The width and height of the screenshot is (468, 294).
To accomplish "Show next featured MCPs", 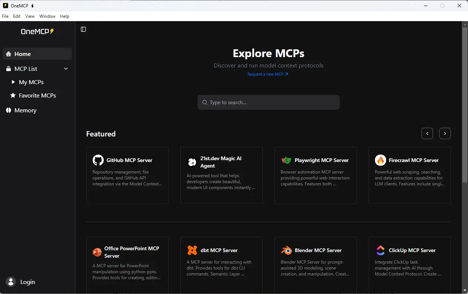I will click(x=445, y=133).
